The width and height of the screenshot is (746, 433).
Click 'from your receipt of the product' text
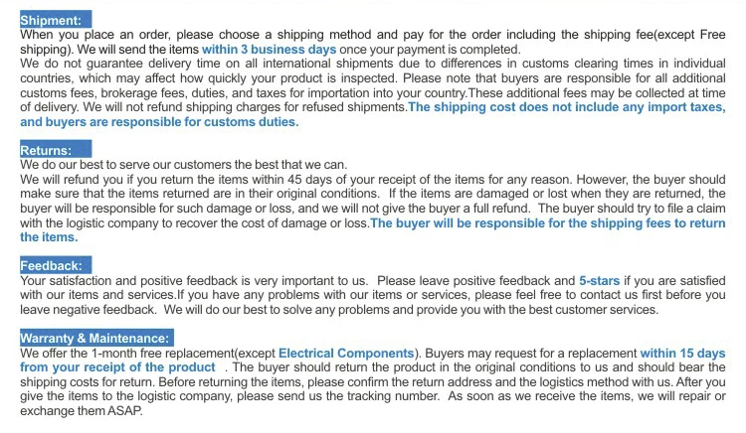[119, 367]
